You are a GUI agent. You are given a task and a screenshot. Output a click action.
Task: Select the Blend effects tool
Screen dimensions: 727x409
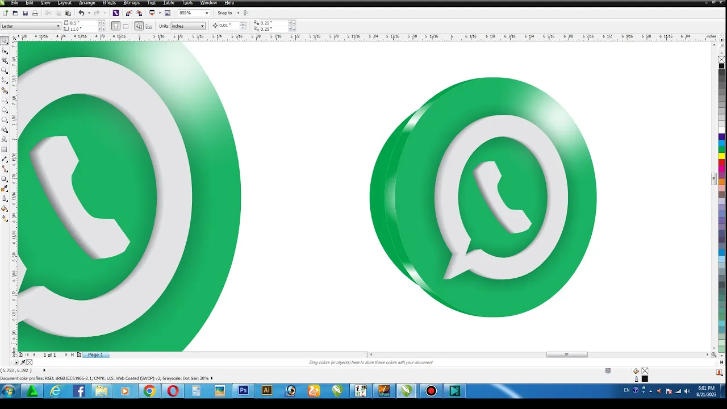coord(5,178)
